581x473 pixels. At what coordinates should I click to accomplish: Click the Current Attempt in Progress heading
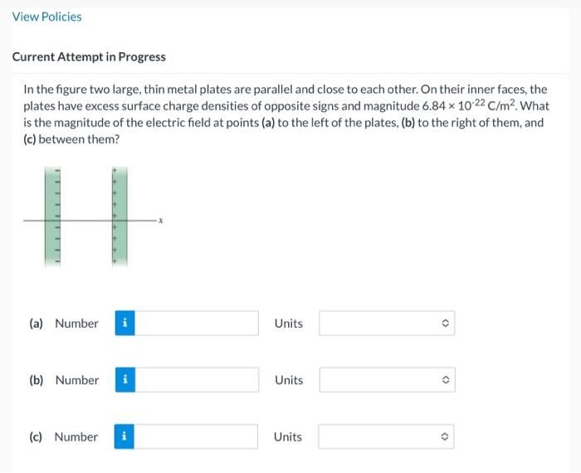pyautogui.click(x=89, y=56)
